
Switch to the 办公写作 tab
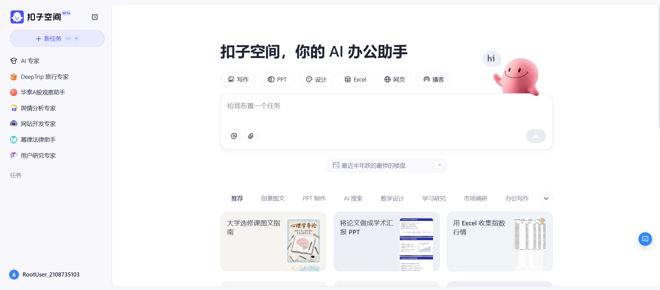coord(517,198)
